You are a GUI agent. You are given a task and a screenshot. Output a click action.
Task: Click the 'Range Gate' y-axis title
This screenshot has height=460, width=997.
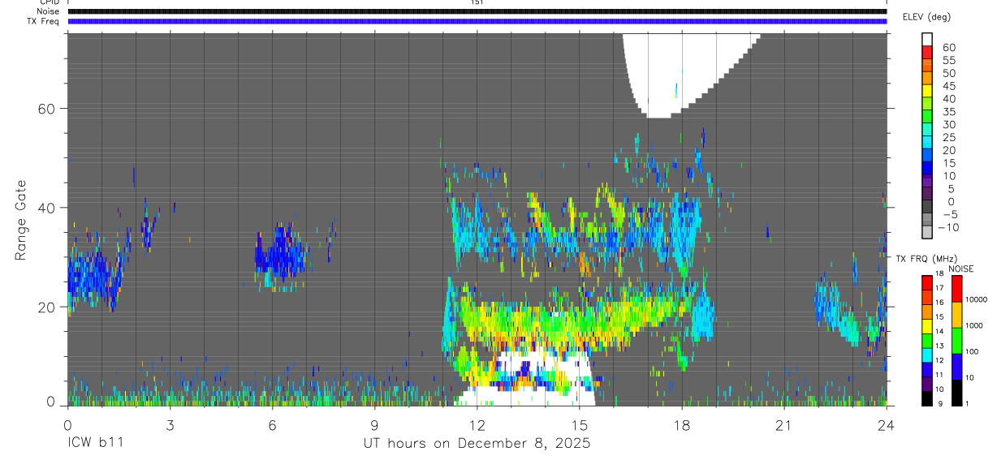point(21,219)
